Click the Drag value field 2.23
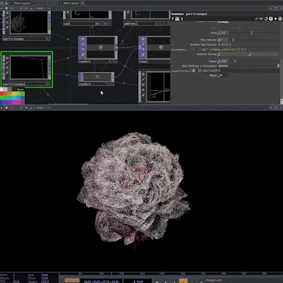 click(223, 33)
